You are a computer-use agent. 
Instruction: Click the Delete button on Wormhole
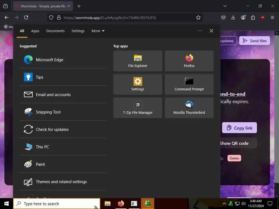(x=234, y=158)
